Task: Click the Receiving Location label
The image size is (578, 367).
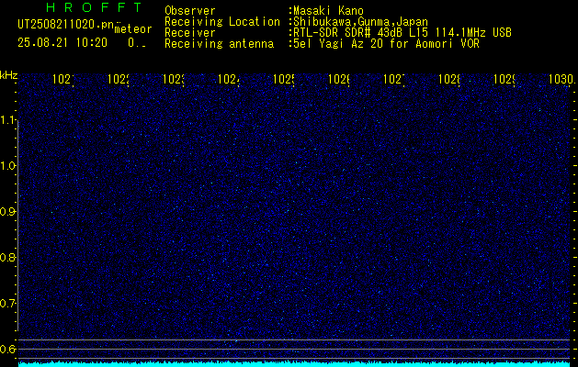Action: pyautogui.click(x=222, y=22)
